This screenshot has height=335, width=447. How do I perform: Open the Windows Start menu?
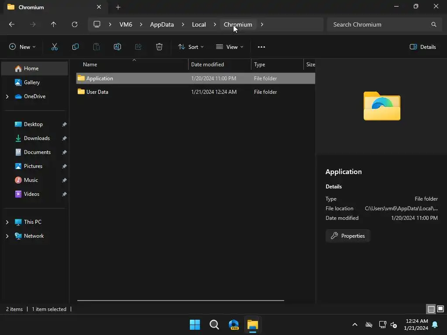click(195, 325)
